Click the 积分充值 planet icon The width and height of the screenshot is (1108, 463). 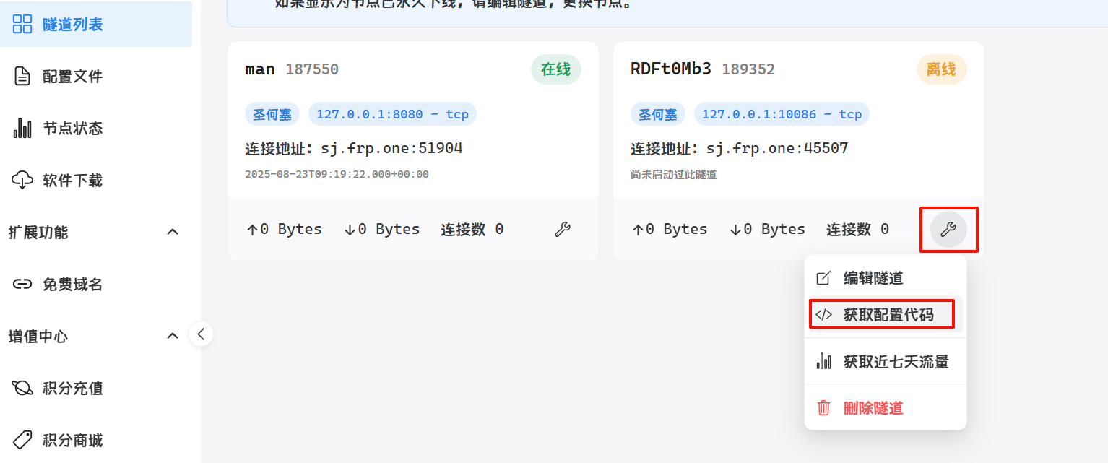click(22, 389)
